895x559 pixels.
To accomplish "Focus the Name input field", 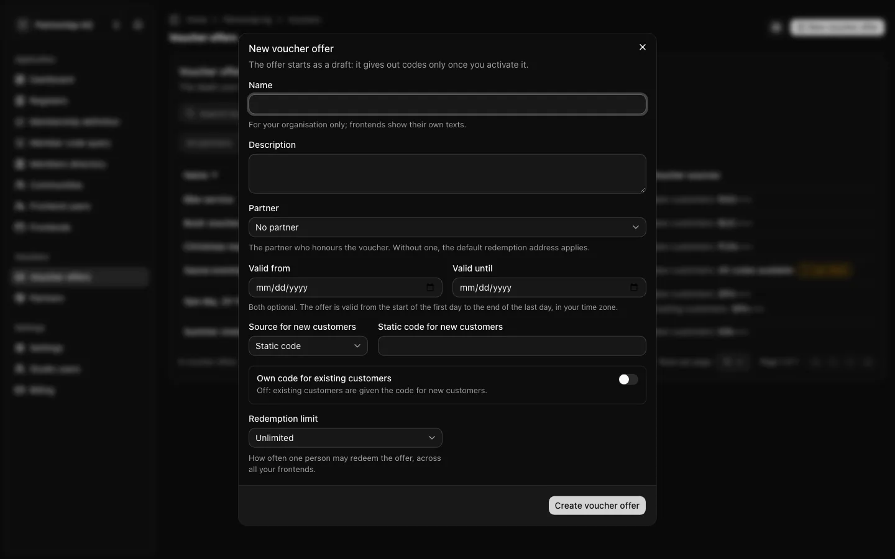I will tap(447, 104).
